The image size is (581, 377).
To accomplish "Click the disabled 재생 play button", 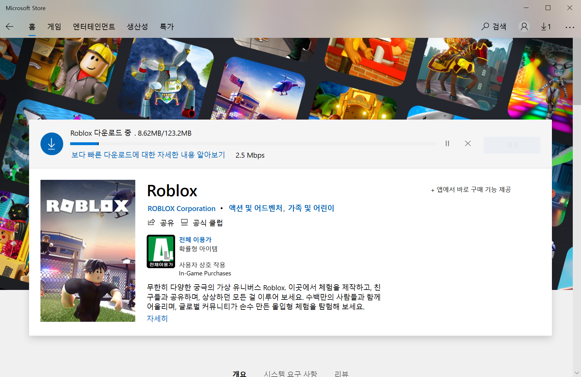I will pyautogui.click(x=512, y=145).
